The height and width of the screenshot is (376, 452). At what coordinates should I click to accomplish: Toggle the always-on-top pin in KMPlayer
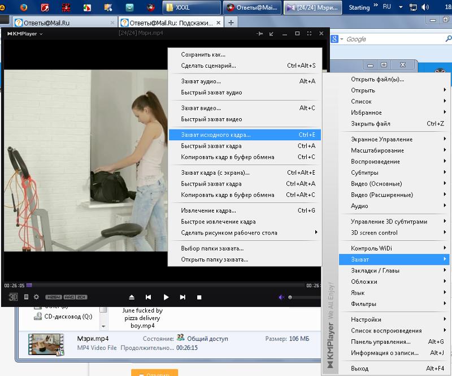[259, 34]
